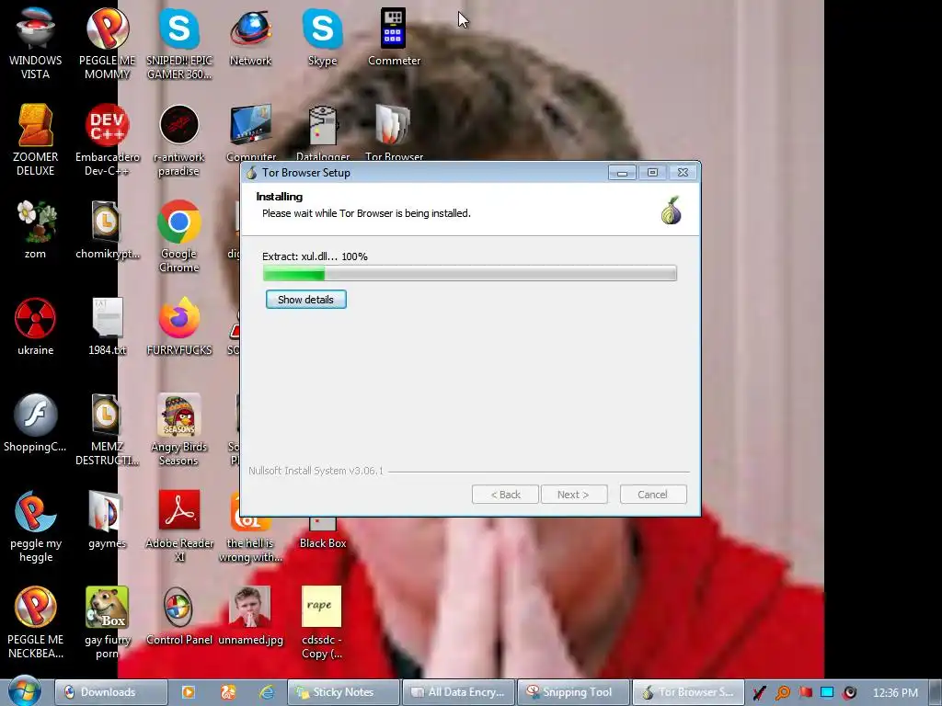Click the orange taskbar icon beside Internet Explorer

tap(228, 692)
